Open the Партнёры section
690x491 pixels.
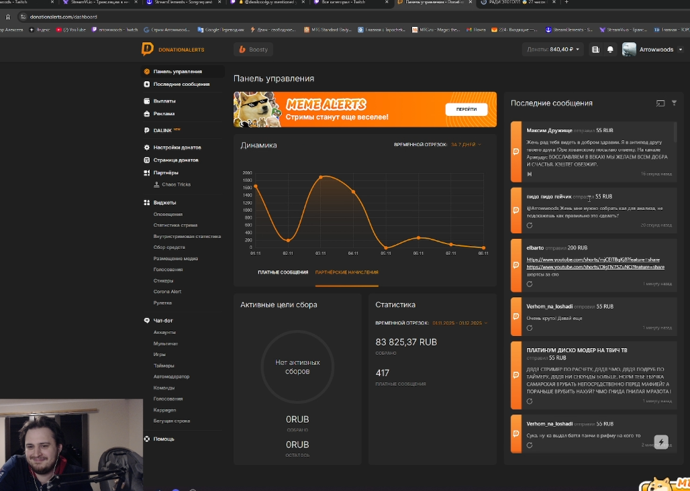click(x=166, y=173)
